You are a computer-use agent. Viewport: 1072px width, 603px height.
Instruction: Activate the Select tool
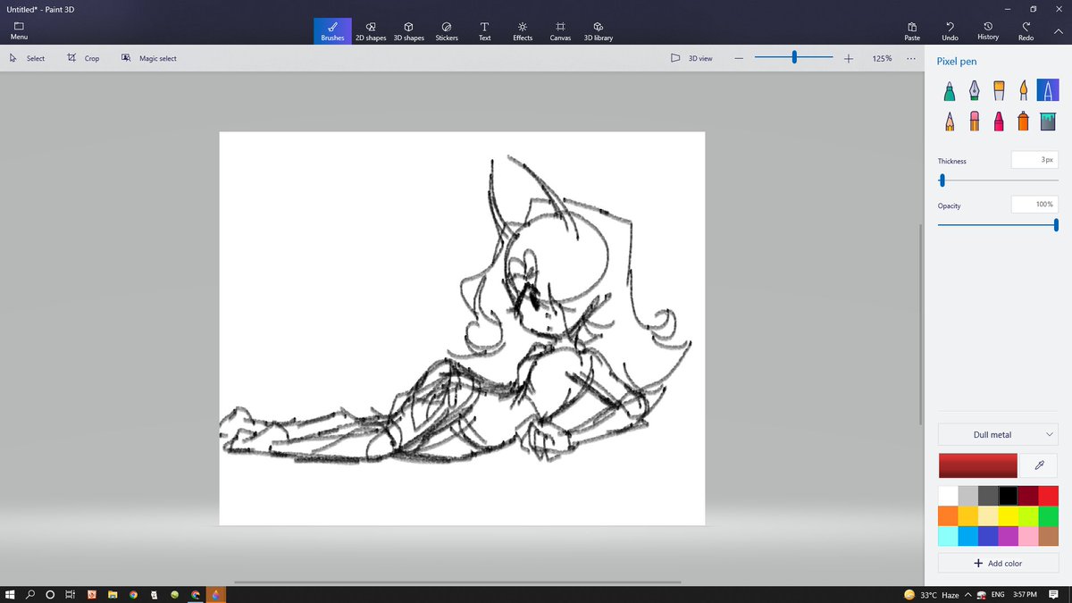27,58
